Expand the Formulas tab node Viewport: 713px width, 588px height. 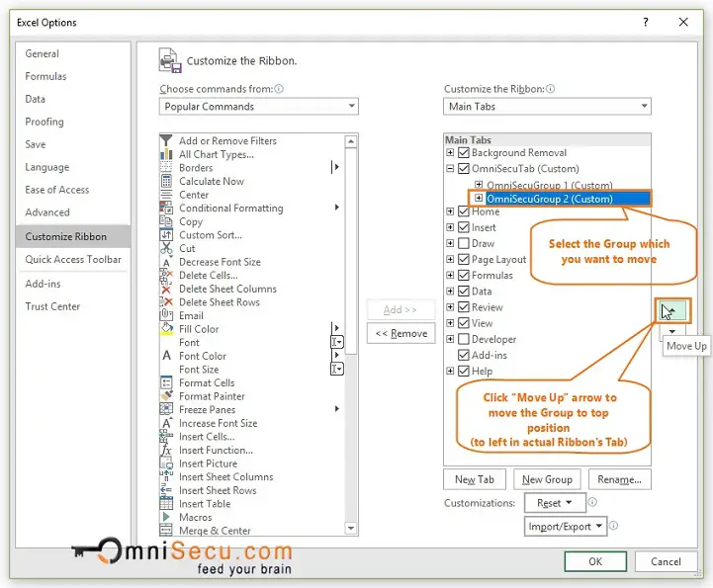(450, 275)
